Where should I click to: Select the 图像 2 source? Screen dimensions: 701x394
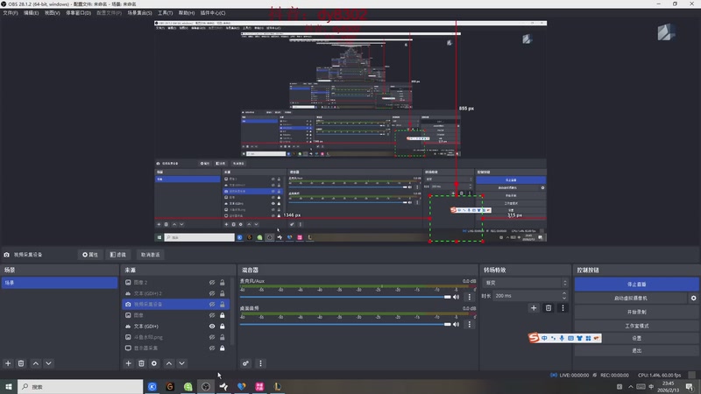tap(176, 282)
